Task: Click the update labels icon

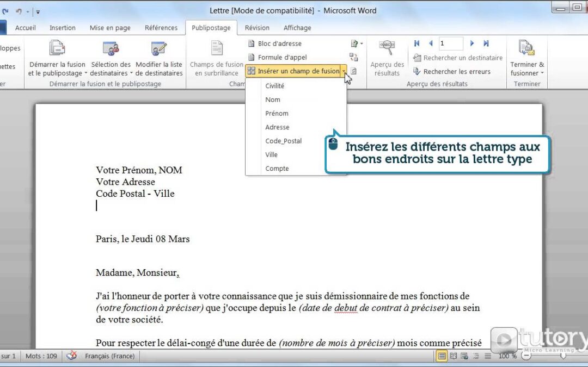Action: (x=354, y=71)
